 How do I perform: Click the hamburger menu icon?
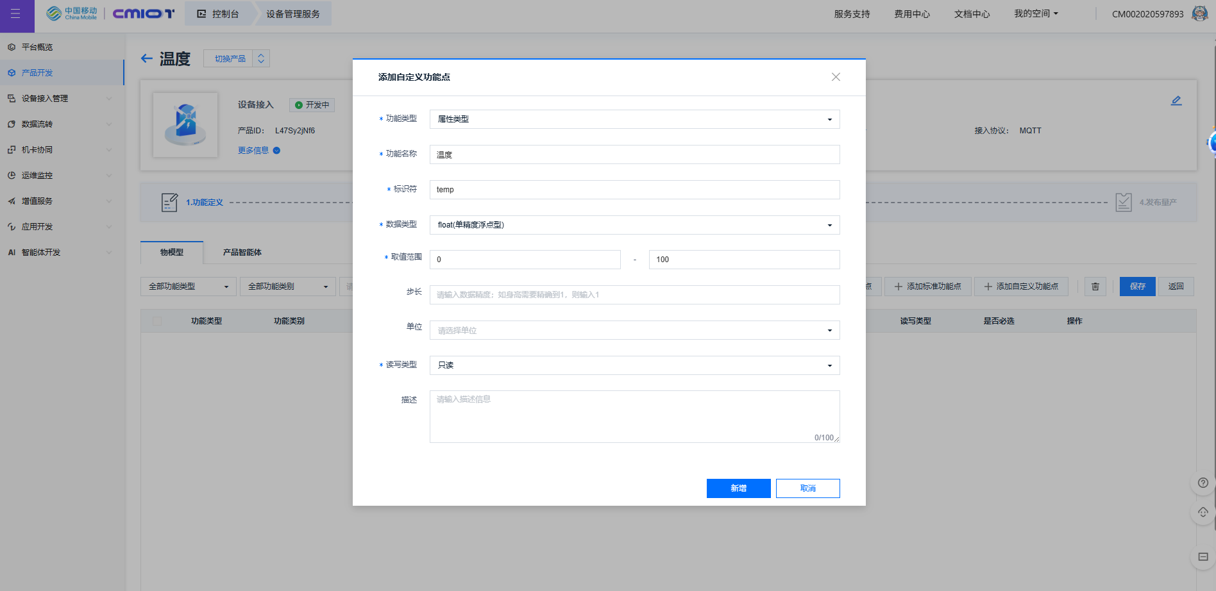(x=16, y=14)
